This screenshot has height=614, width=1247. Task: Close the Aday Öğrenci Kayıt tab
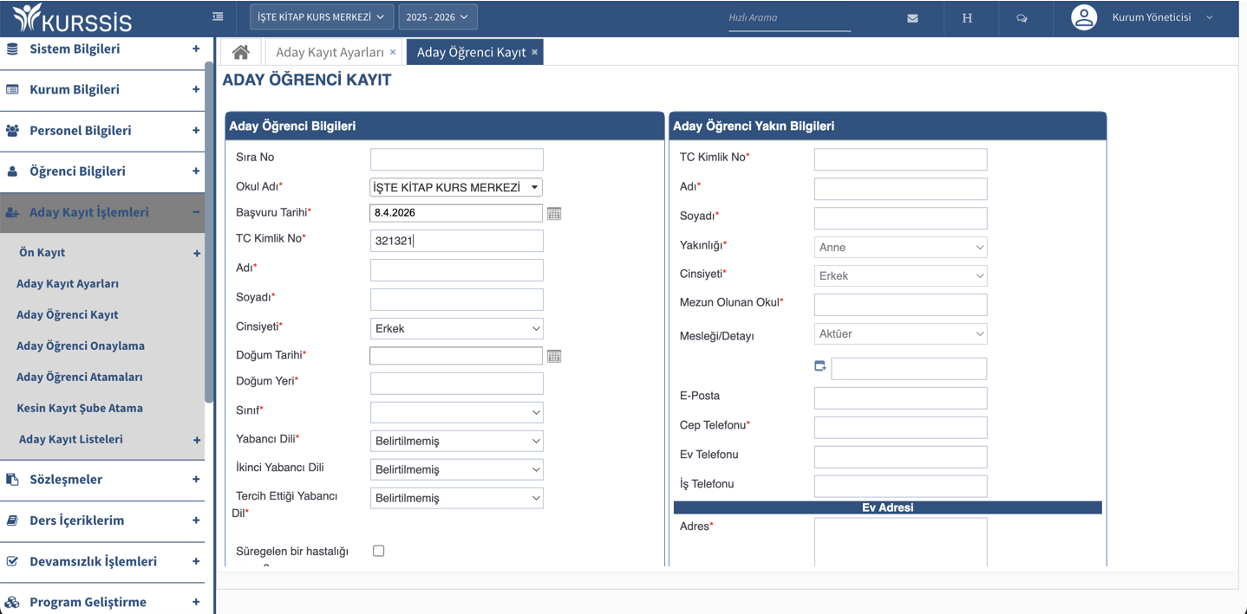point(535,52)
